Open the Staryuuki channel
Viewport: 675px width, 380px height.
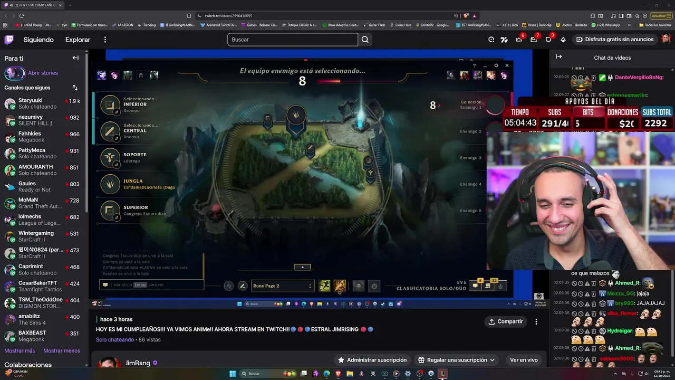(x=42, y=103)
